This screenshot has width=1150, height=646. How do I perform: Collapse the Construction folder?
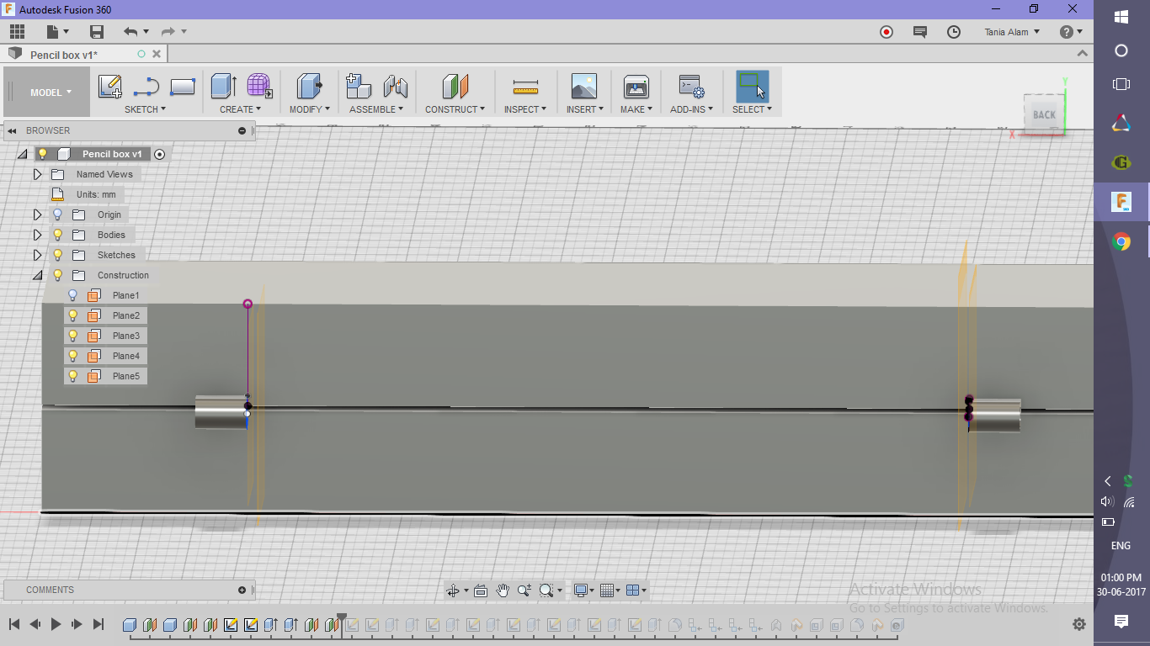(37, 275)
